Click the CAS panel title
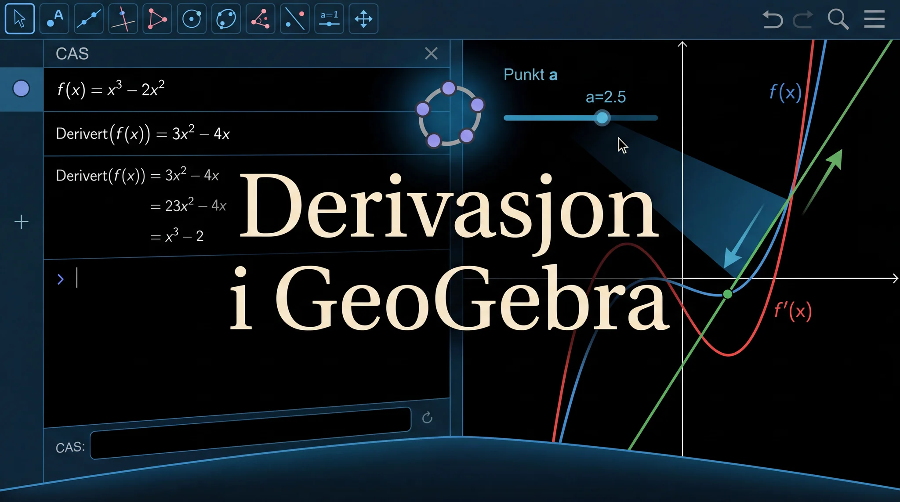The image size is (900, 502). [72, 54]
